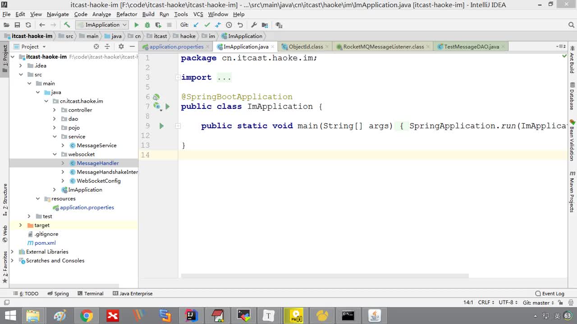Collapse the service package

click(x=55, y=137)
